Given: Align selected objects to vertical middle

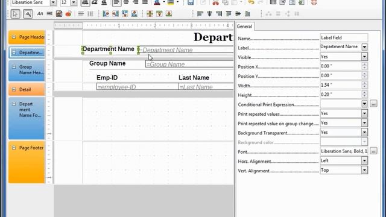Looking at the screenshot, I should coord(238,14).
